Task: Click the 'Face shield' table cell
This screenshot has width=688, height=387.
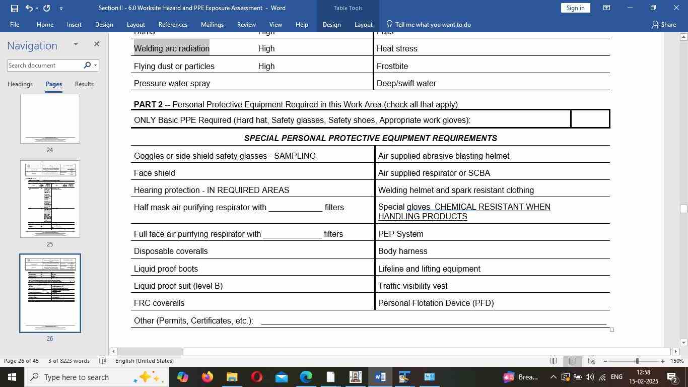Action: pyautogui.click(x=253, y=173)
